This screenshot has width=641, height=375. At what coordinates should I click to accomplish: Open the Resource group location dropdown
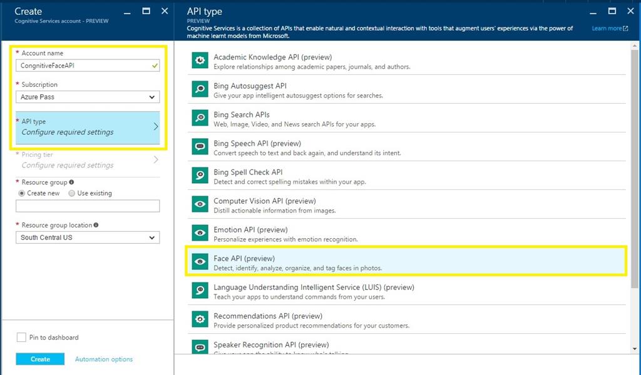(x=88, y=237)
